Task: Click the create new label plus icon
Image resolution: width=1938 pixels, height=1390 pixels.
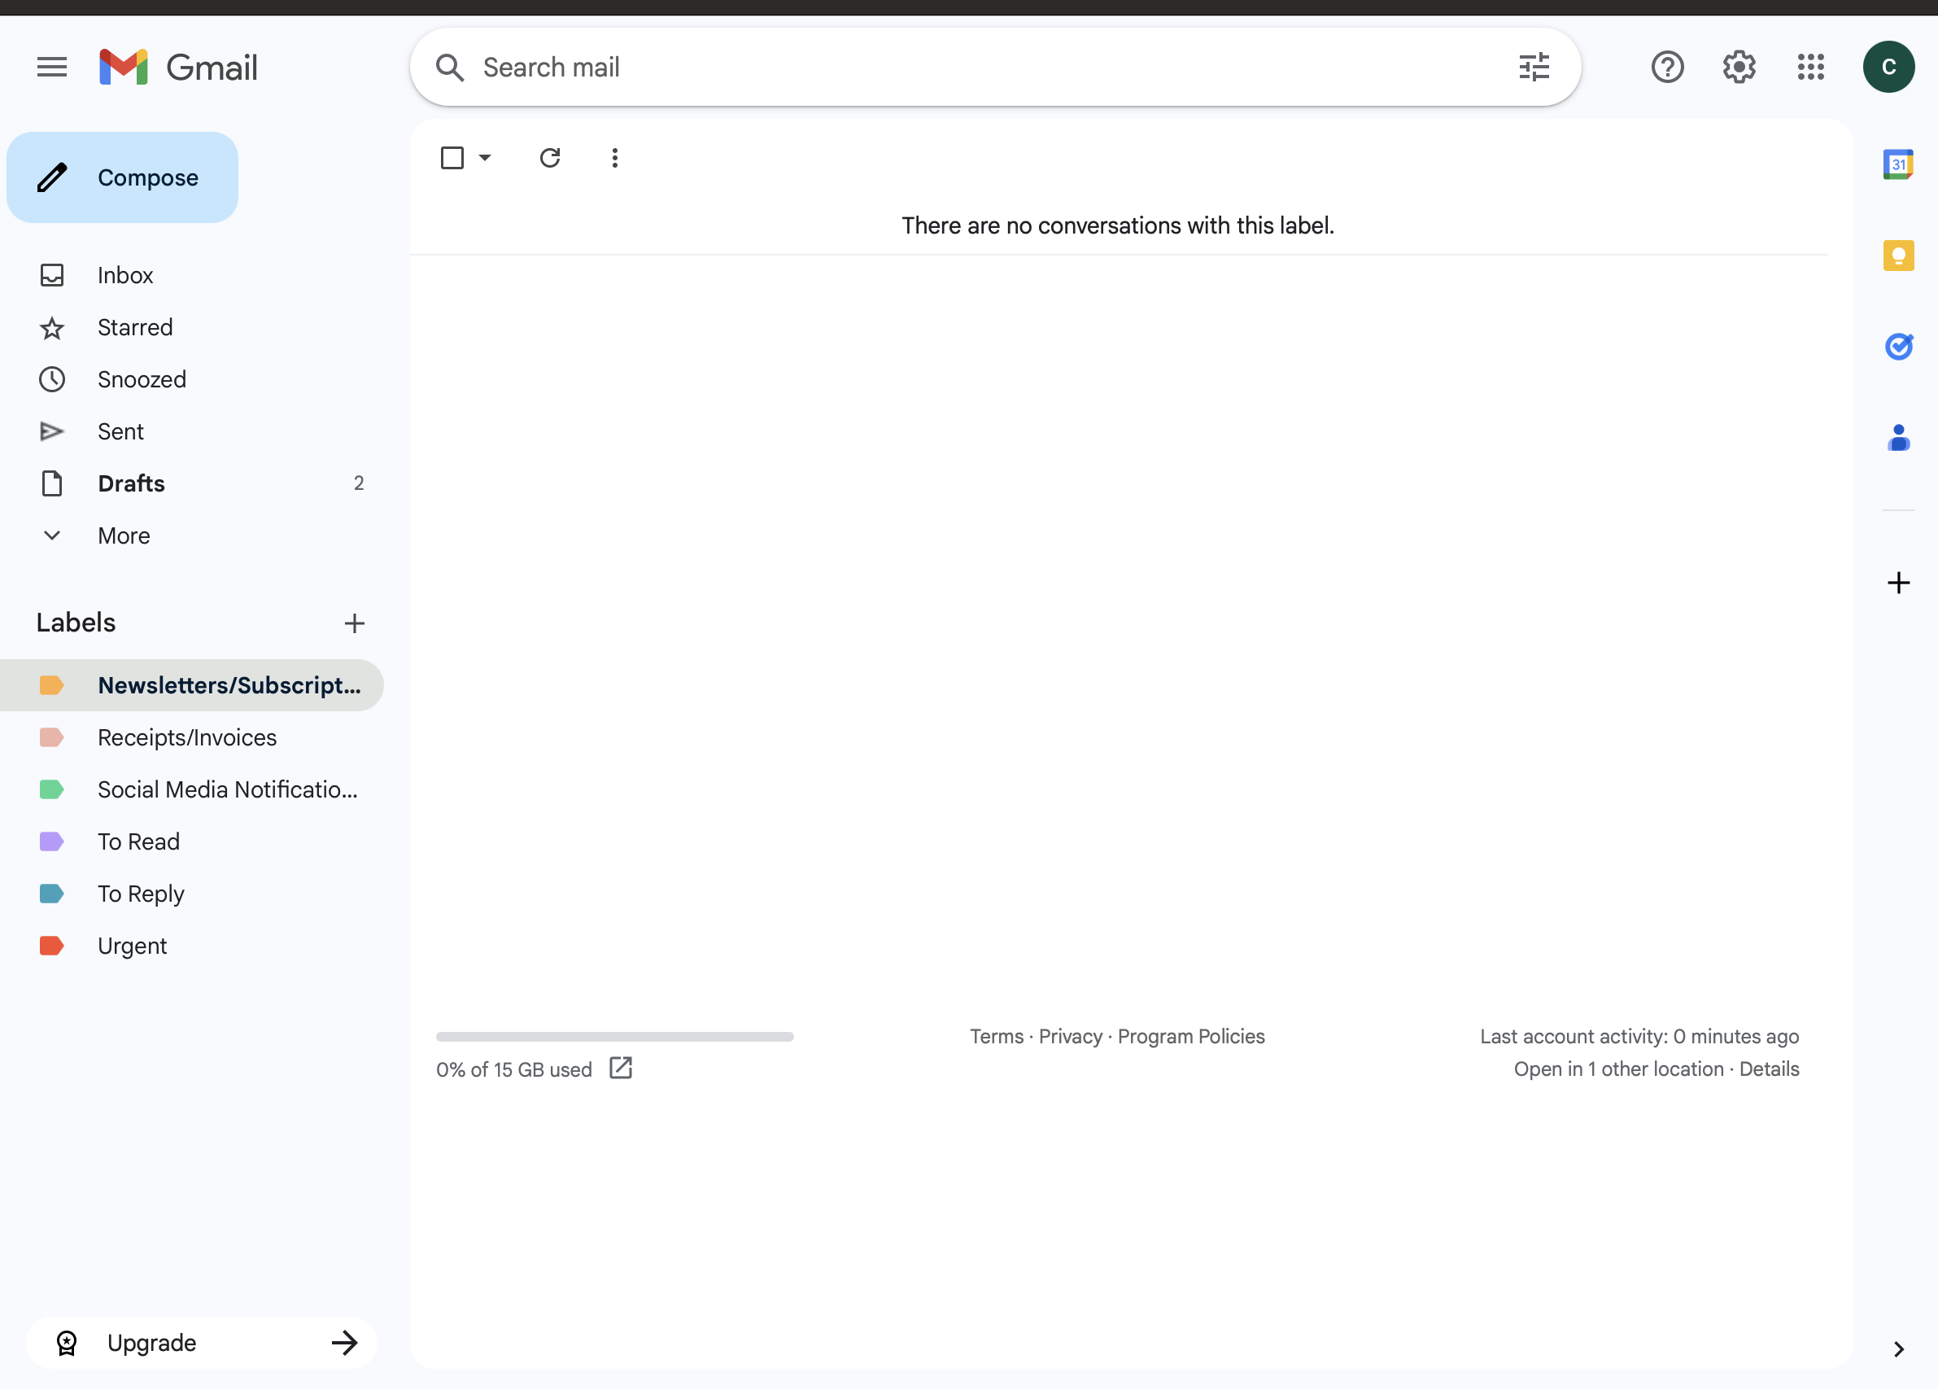Action: pyautogui.click(x=355, y=623)
